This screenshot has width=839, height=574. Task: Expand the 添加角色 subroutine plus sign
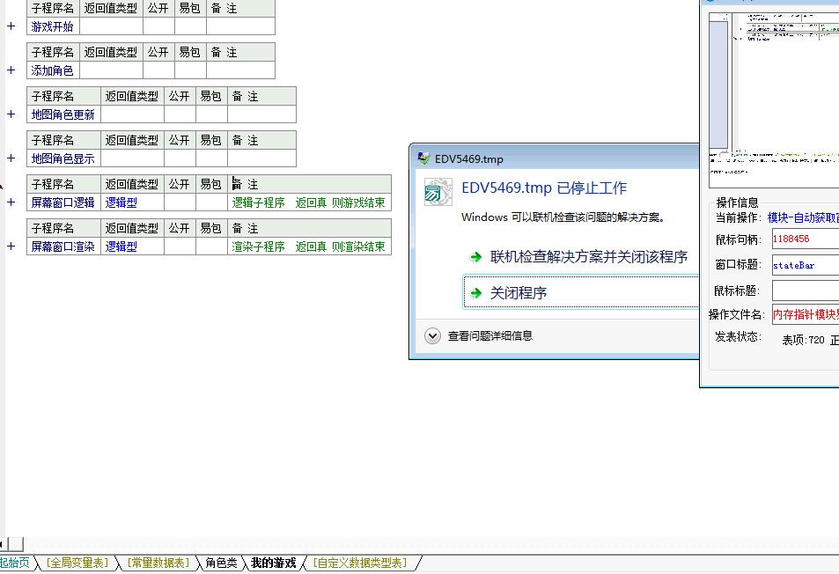(x=11, y=70)
